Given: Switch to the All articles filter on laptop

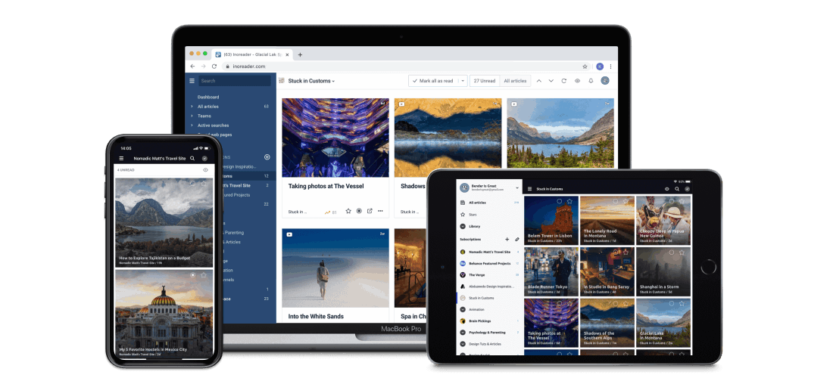Looking at the screenshot, I should pos(515,81).
